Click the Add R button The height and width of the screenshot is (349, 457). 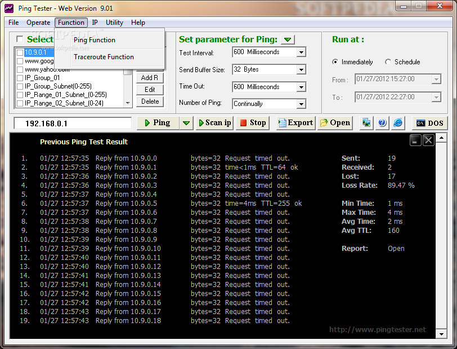(150, 78)
